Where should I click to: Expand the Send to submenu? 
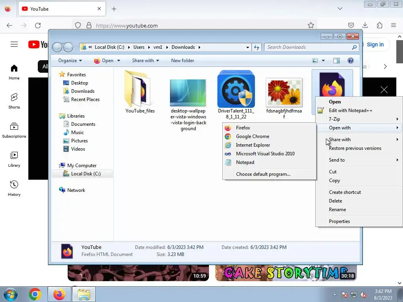click(x=359, y=160)
